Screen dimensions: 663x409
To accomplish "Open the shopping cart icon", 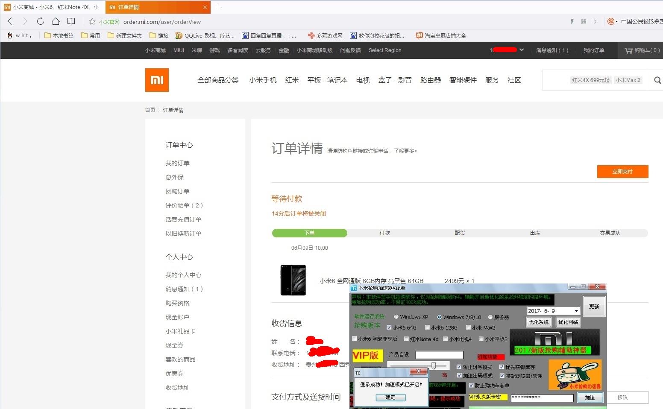I will pos(628,50).
